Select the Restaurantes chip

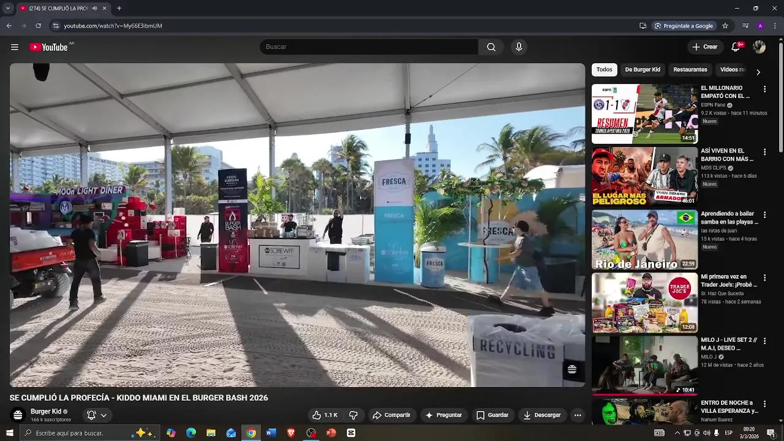[690, 70]
